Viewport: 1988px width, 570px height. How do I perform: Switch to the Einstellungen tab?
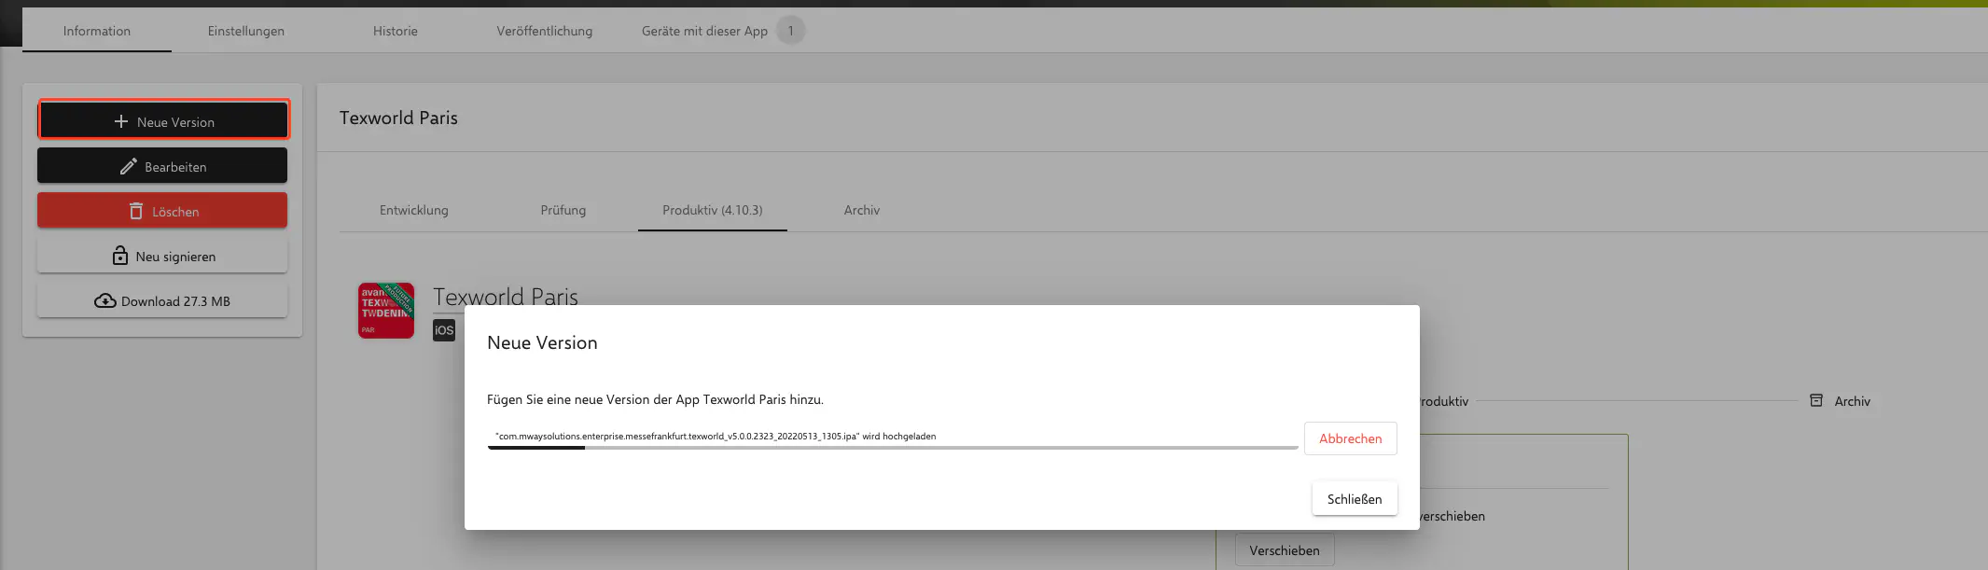click(246, 31)
